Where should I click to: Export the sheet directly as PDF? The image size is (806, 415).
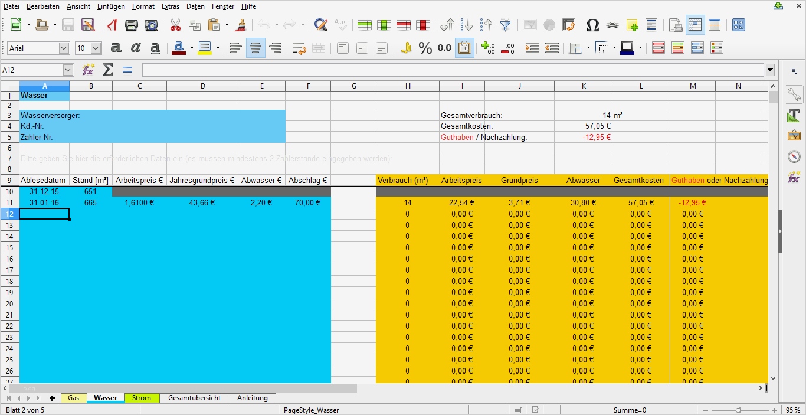tap(112, 25)
